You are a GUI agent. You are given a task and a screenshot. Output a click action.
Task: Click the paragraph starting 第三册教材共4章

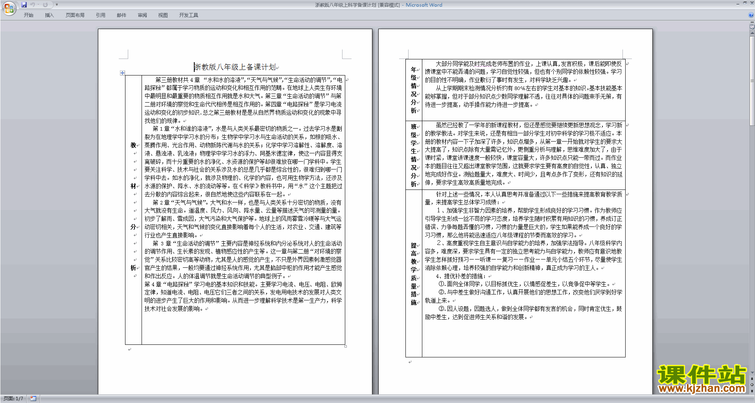tap(243, 100)
